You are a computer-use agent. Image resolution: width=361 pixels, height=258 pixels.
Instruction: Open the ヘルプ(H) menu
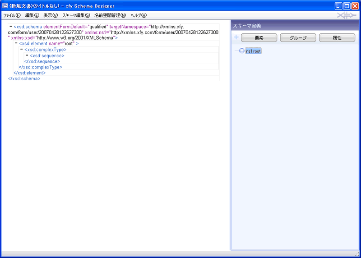tap(139, 15)
